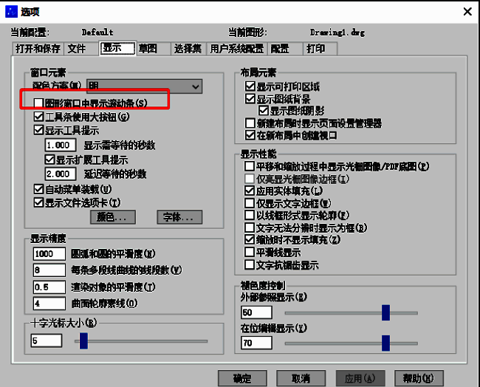Click the 外部参照显示 slider handle
Viewport: 480px width, 387px height.
pyautogui.click(x=385, y=312)
